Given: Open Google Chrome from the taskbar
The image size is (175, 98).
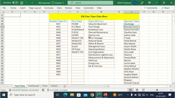Looking at the screenshot, I should [92, 95].
